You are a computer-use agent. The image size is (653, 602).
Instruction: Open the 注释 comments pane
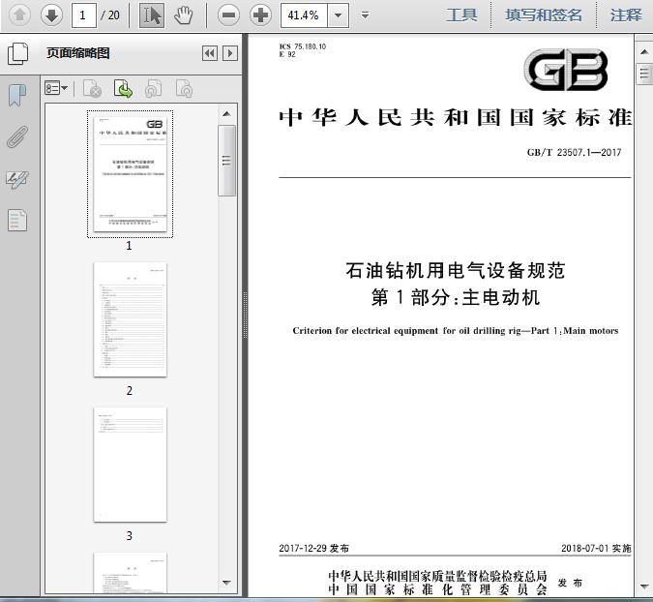click(626, 15)
